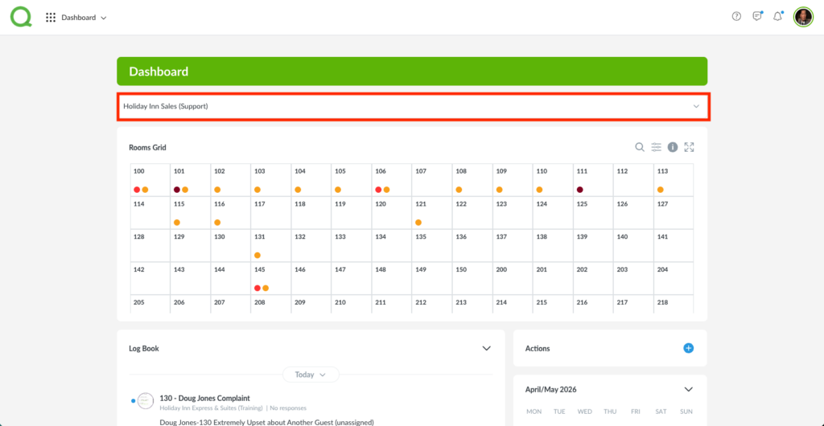This screenshot has width=824, height=426.
Task: Open the chat messages icon
Action: (x=757, y=17)
